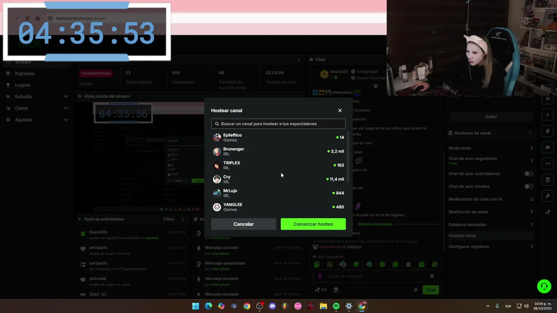Click Windows Start button

click(196, 306)
